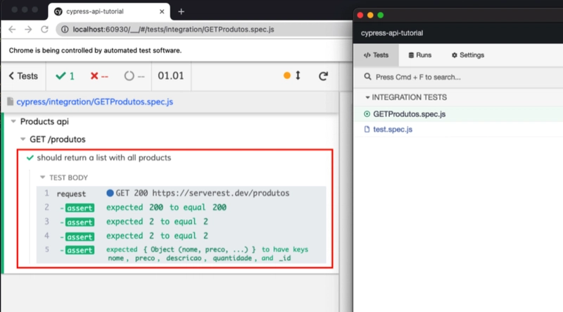Viewport: 563px width, 312px height.
Task: Switch to Tests tab in Cypress window
Action: [x=376, y=55]
